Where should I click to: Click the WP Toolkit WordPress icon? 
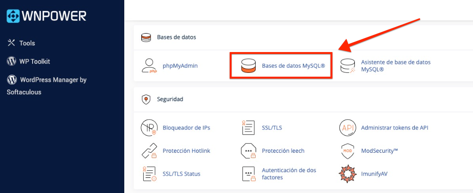pos(11,61)
